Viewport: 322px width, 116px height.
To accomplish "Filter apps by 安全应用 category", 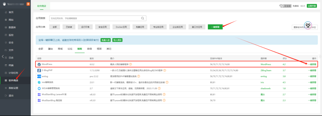I will (103, 27).
